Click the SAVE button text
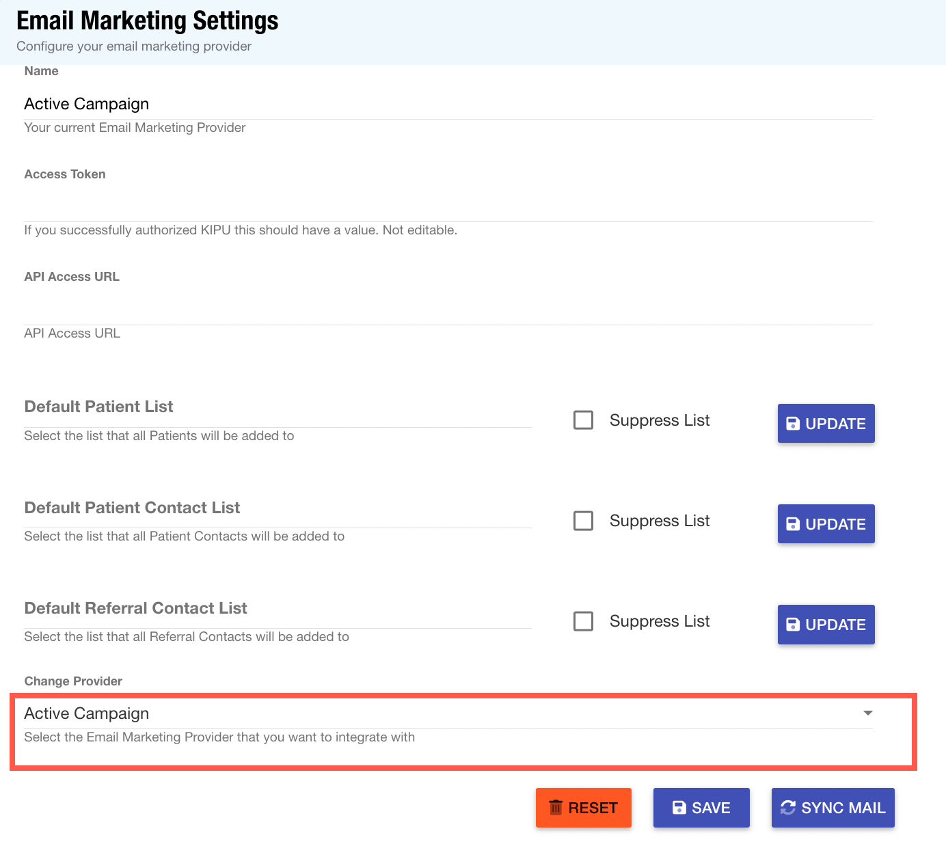 [711, 808]
